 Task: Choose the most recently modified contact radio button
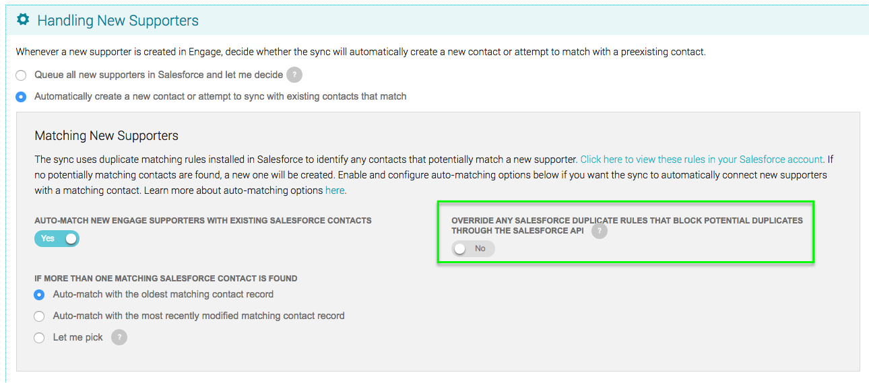39,316
